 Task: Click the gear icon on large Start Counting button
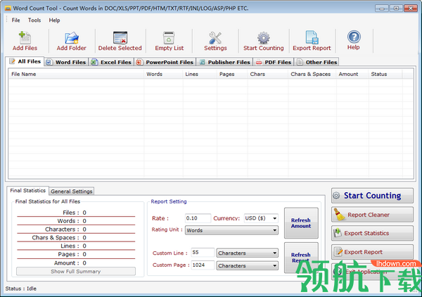click(336, 196)
